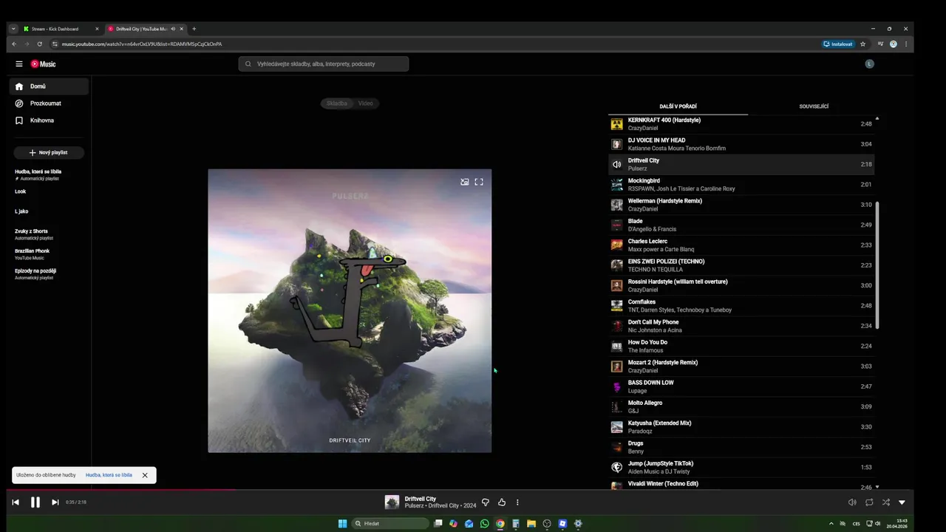Play KERNKRAFT 400 (Hardstyle) from queue
946x532 pixels.
(x=741, y=124)
